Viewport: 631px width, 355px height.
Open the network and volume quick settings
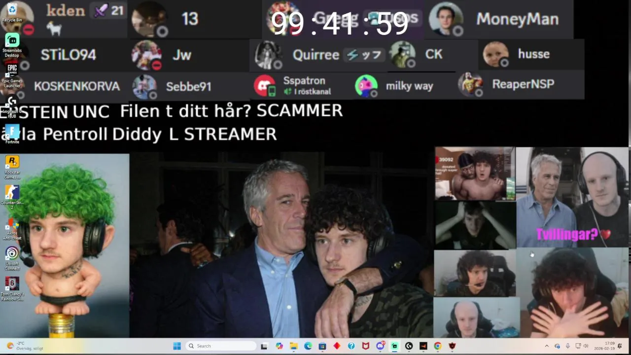(583, 346)
